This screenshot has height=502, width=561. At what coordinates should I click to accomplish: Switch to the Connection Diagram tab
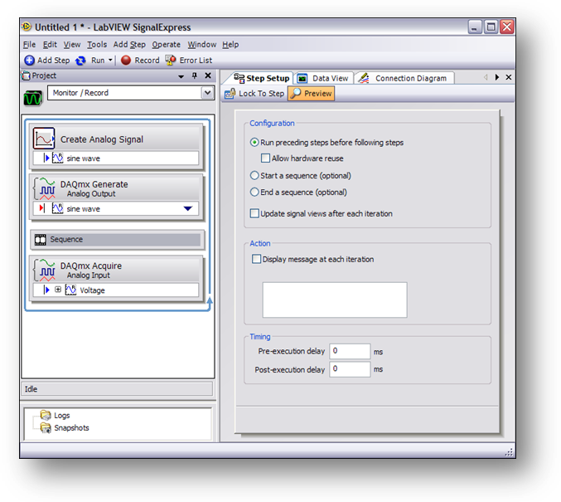coord(404,78)
